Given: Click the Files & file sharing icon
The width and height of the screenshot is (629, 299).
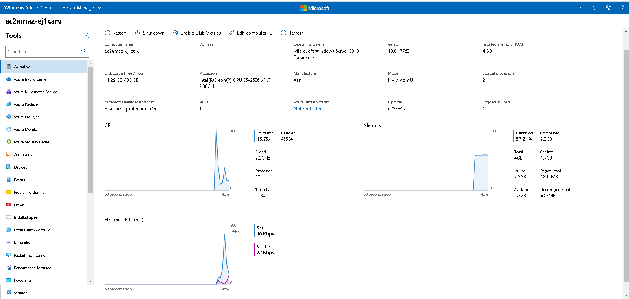Looking at the screenshot, I should click(x=9, y=192).
